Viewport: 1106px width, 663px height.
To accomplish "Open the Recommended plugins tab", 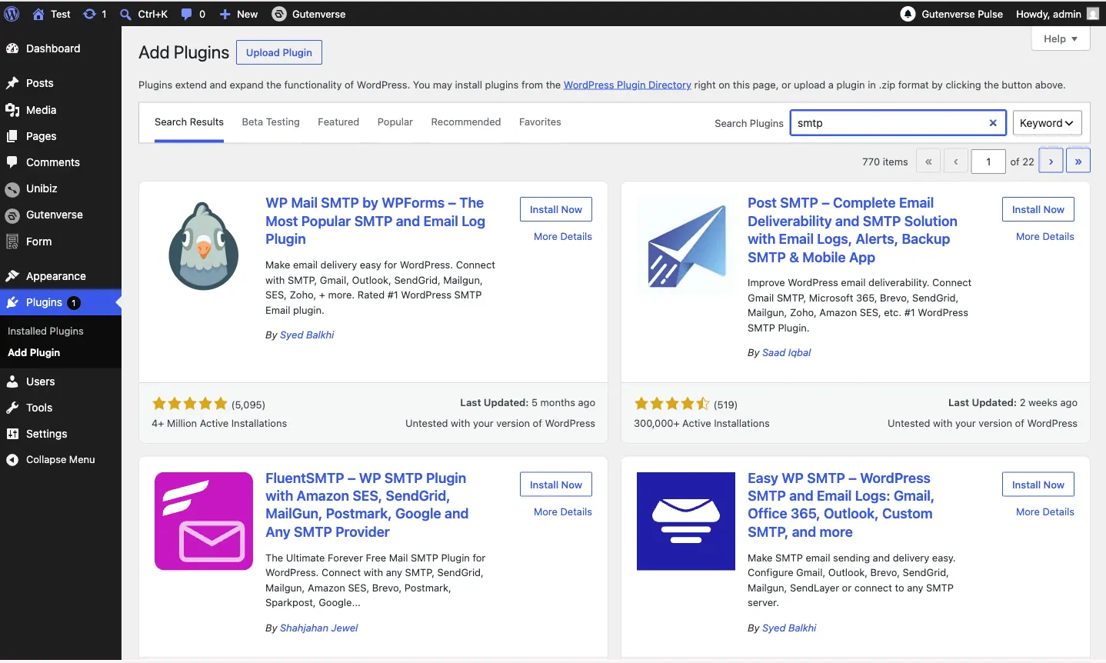I will (x=466, y=122).
